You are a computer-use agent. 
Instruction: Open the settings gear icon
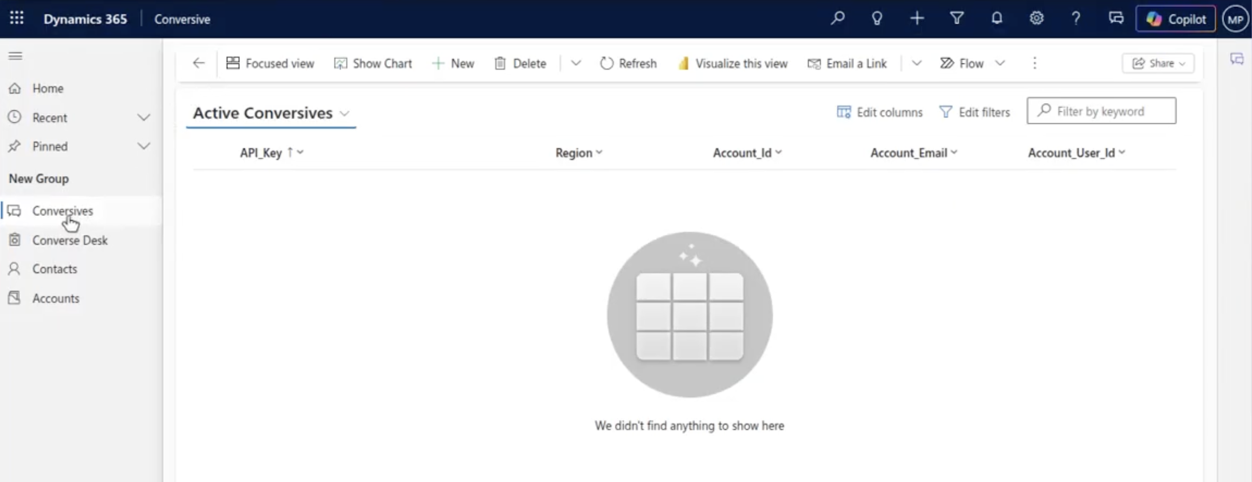coord(1036,18)
